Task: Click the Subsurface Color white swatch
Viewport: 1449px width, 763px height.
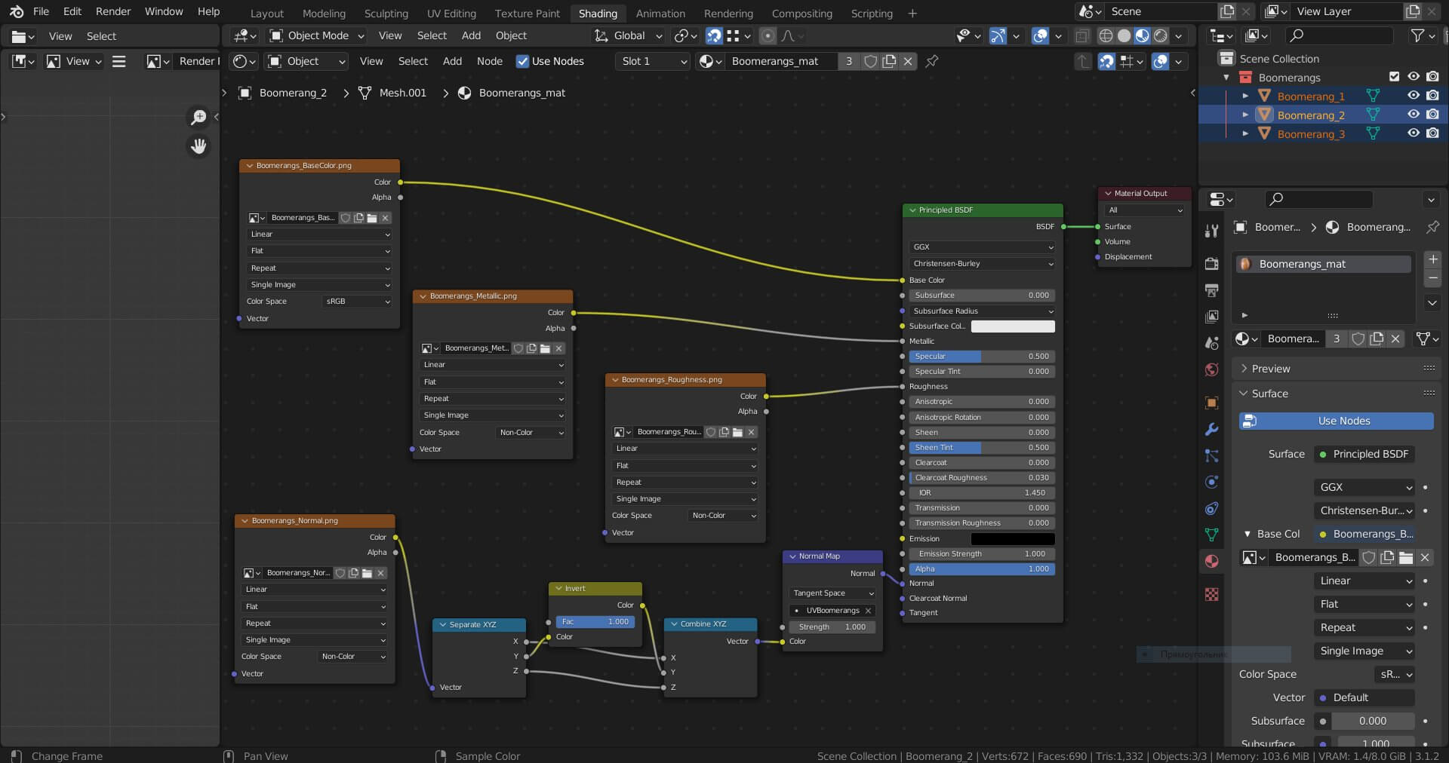Action: (x=1012, y=326)
